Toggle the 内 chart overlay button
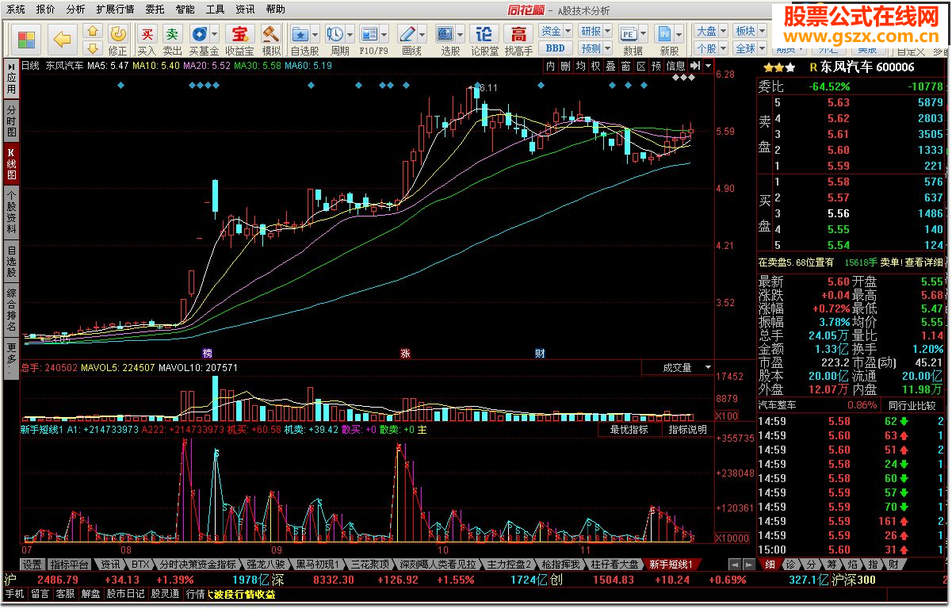952x609 pixels. pyautogui.click(x=551, y=67)
